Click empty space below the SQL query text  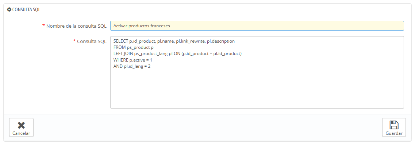257,90
